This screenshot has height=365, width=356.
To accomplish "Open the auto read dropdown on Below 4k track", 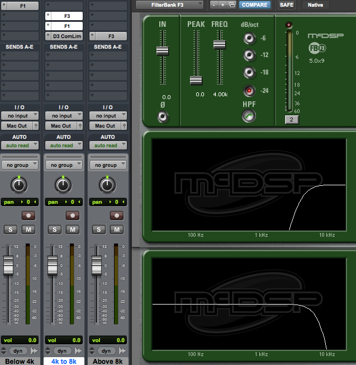I will (19, 146).
